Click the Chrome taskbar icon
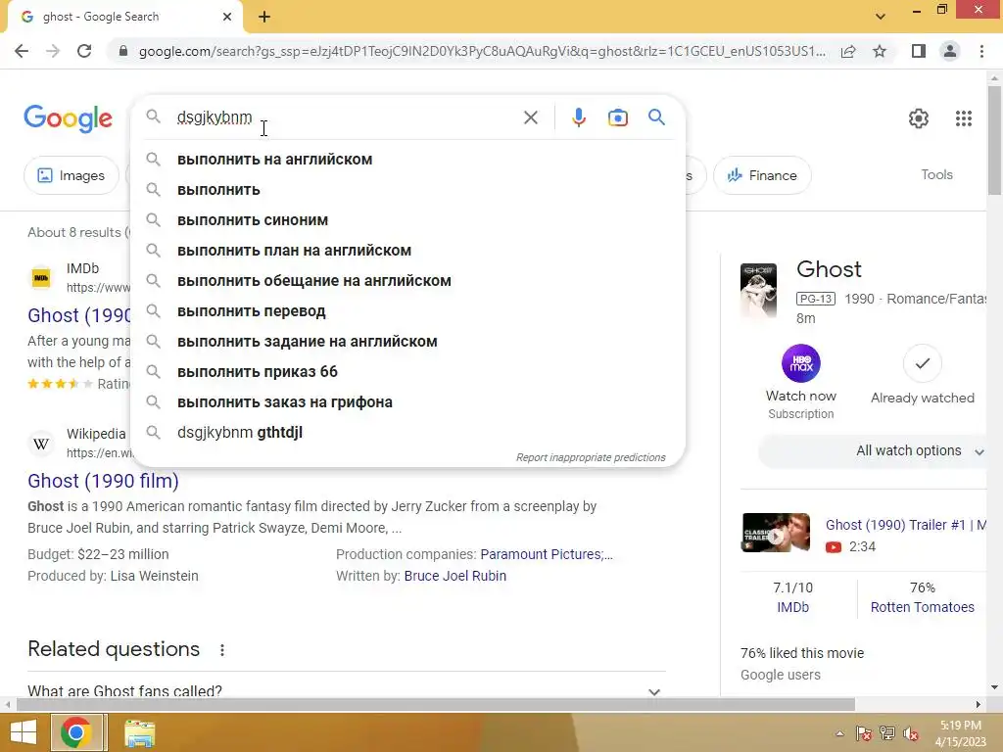 click(76, 732)
